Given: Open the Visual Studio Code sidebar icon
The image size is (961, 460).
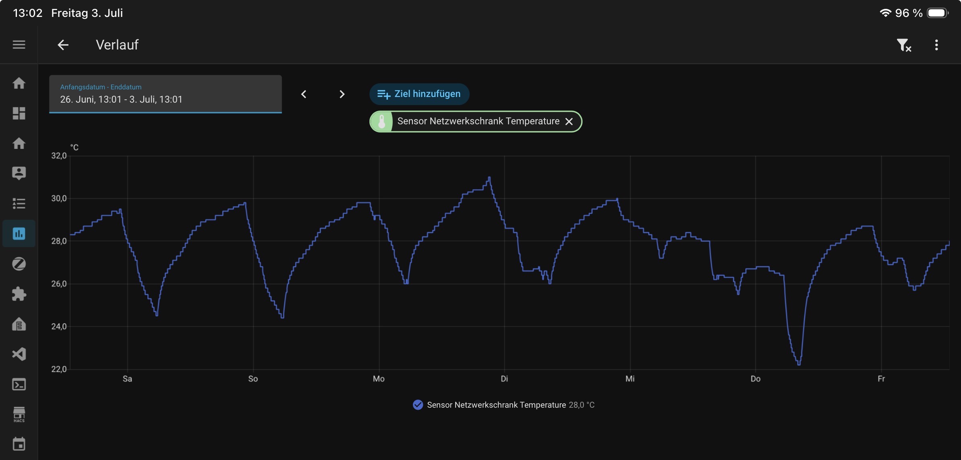Looking at the screenshot, I should (x=19, y=354).
